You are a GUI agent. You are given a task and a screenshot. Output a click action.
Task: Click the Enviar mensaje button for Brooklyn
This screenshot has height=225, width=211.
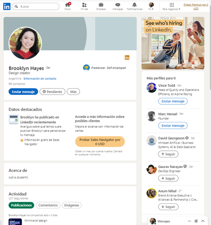pos(23,92)
